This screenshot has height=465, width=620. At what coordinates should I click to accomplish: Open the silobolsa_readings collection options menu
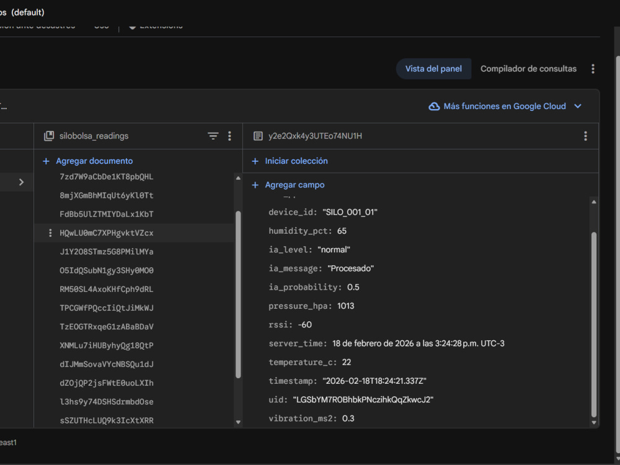229,136
